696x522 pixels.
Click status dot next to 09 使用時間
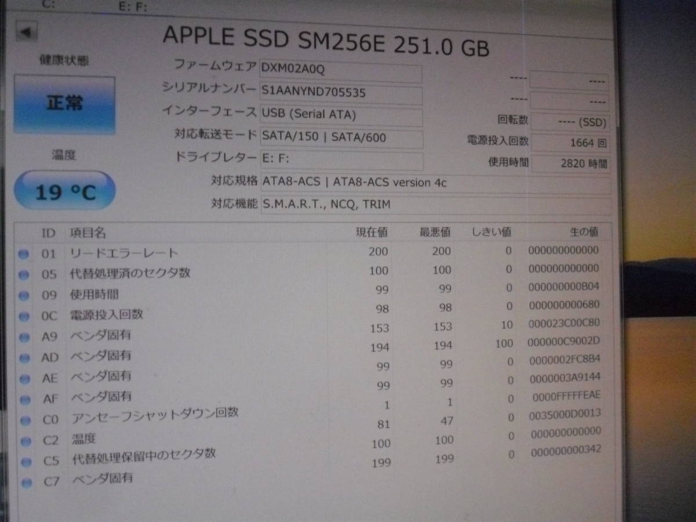[x=23, y=295]
